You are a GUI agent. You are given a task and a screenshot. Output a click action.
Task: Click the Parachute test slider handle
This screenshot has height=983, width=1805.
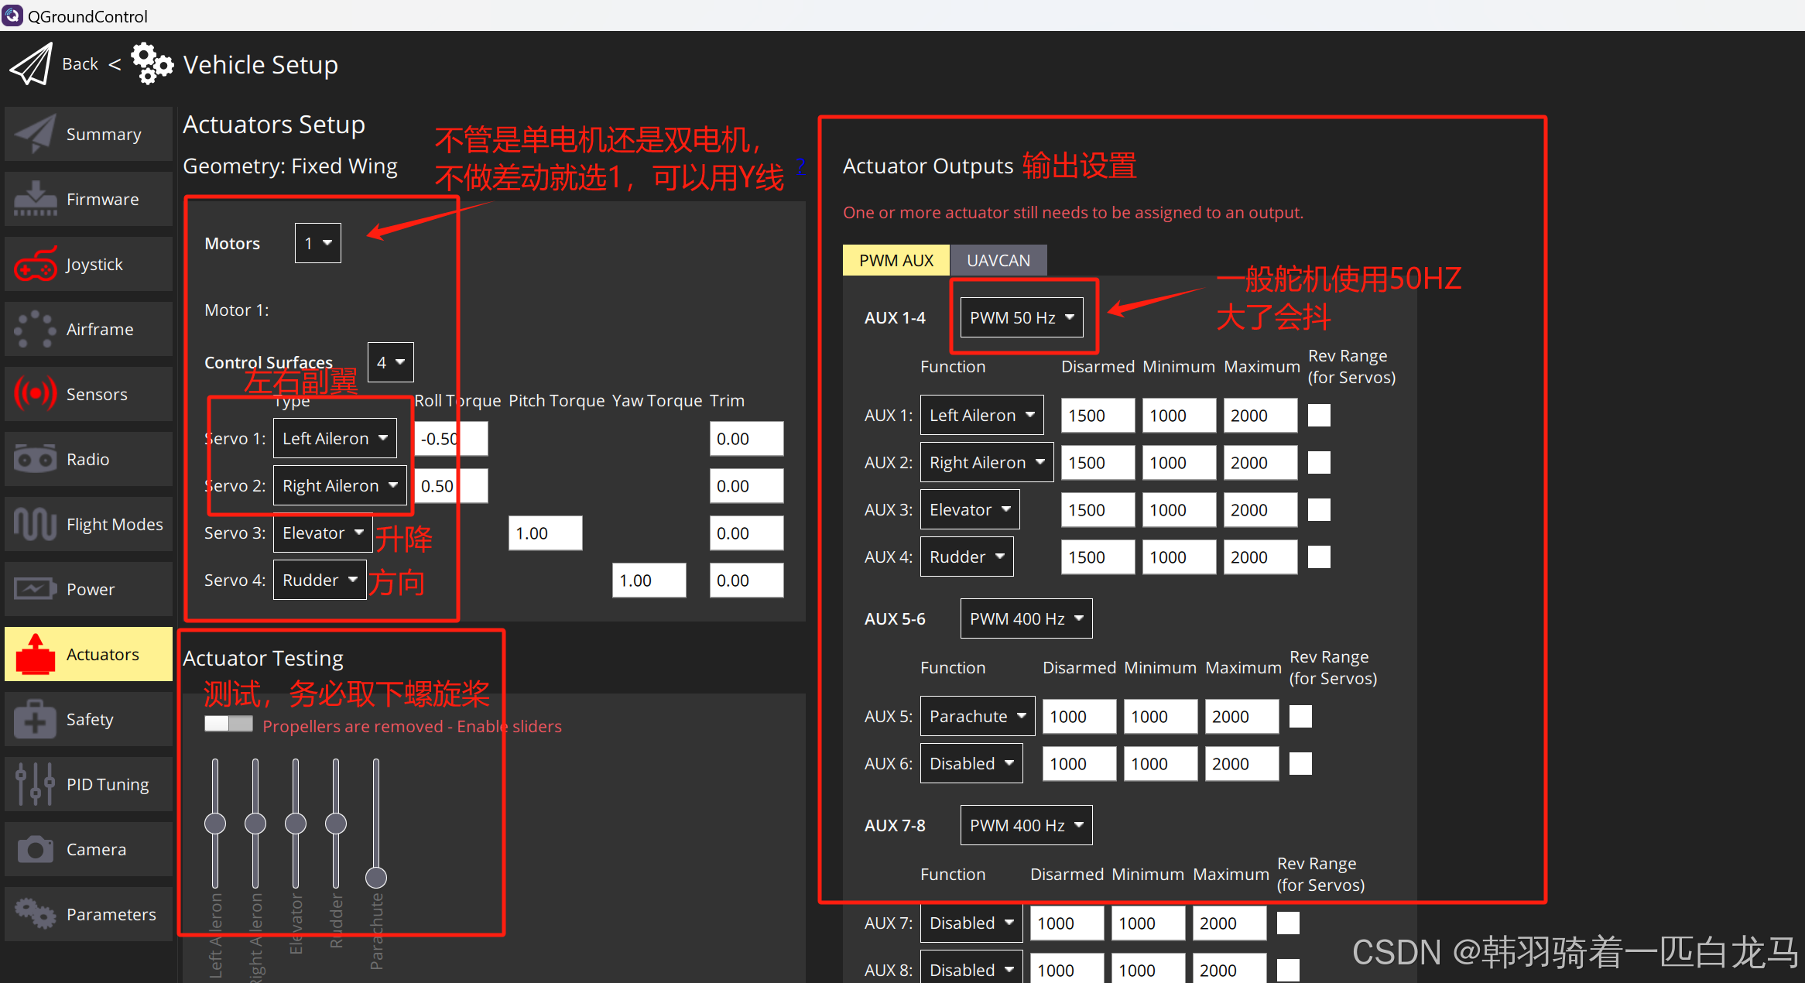376,877
